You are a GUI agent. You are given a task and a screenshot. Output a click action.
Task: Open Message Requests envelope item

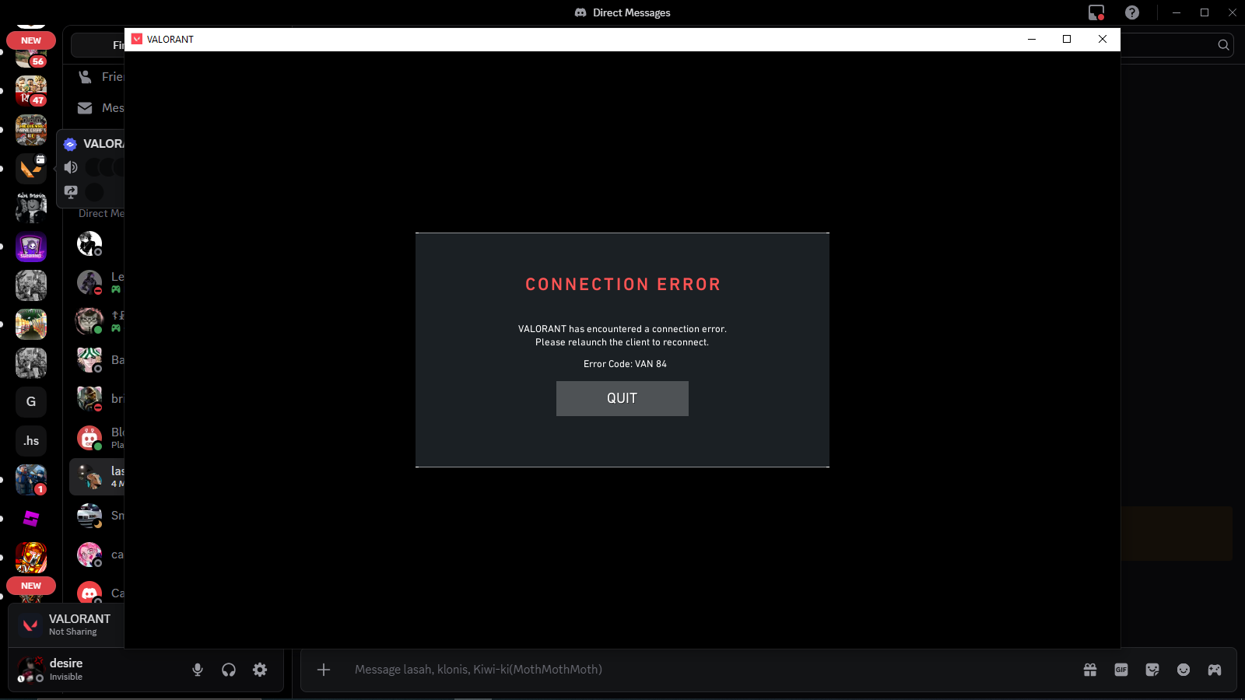pos(97,108)
